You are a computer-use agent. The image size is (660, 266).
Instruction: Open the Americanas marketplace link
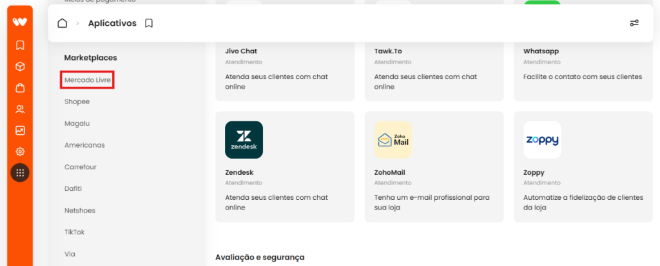(x=84, y=145)
